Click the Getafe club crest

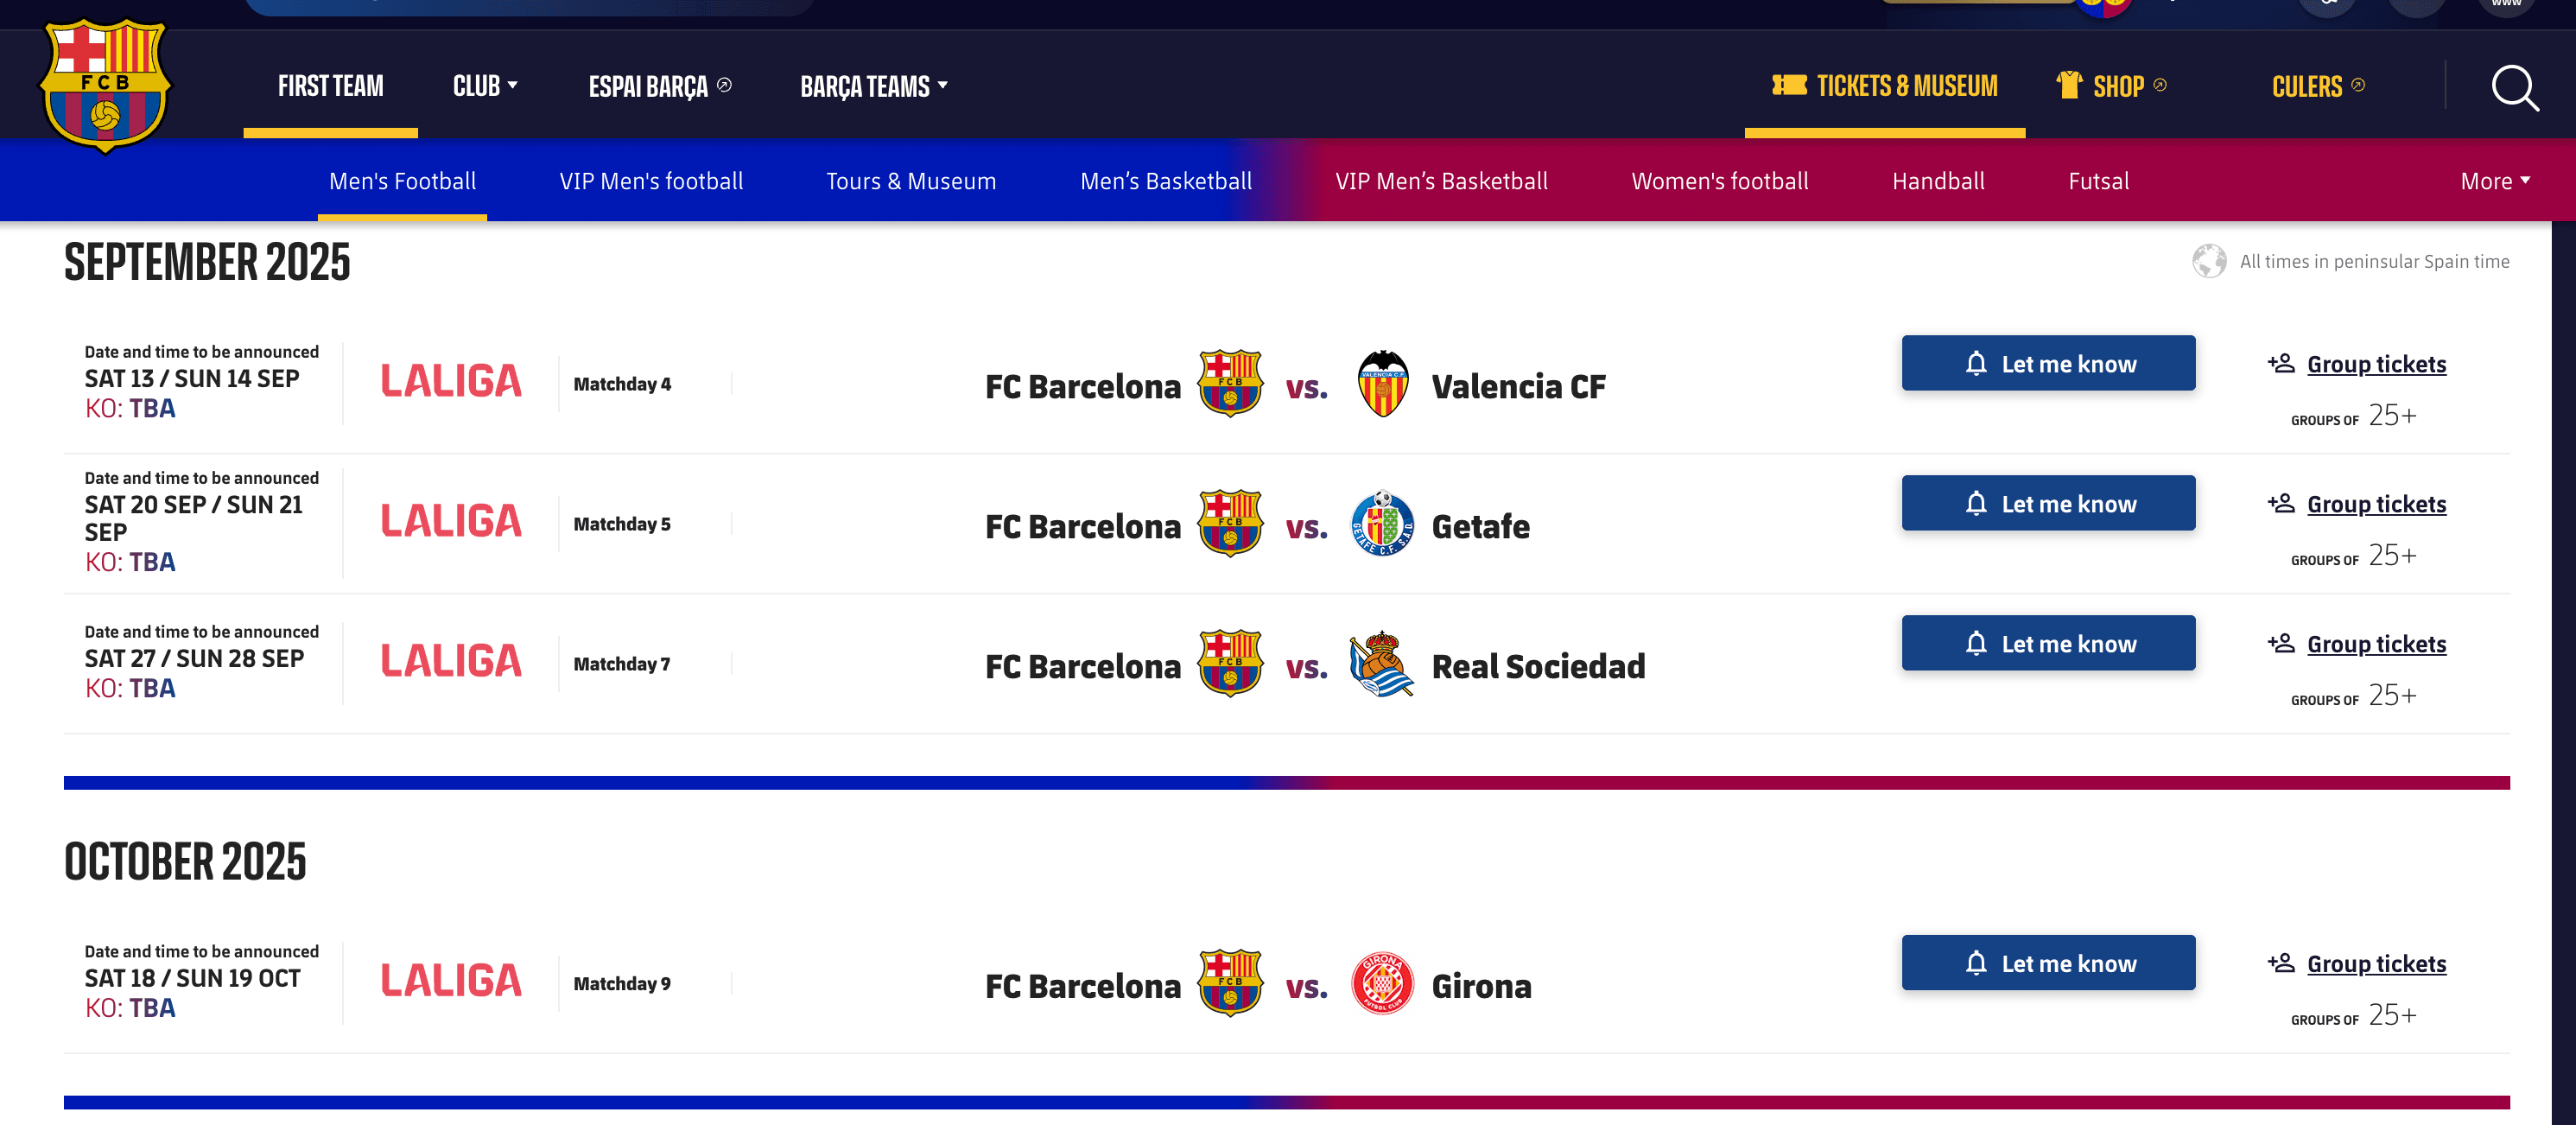(1383, 524)
